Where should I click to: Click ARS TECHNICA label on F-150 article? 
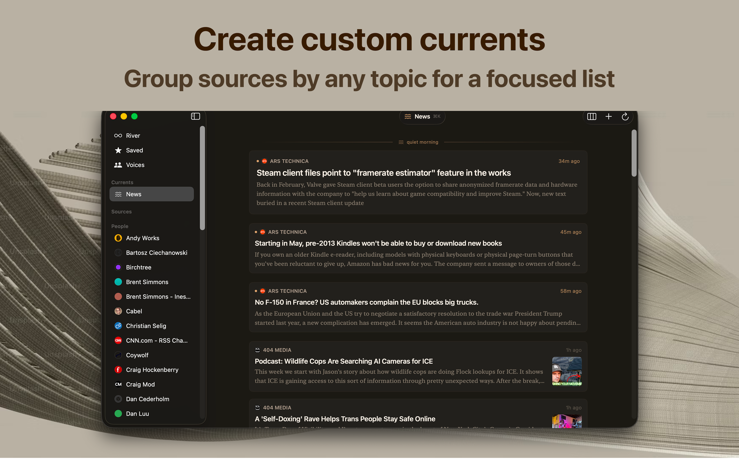pos(287,291)
